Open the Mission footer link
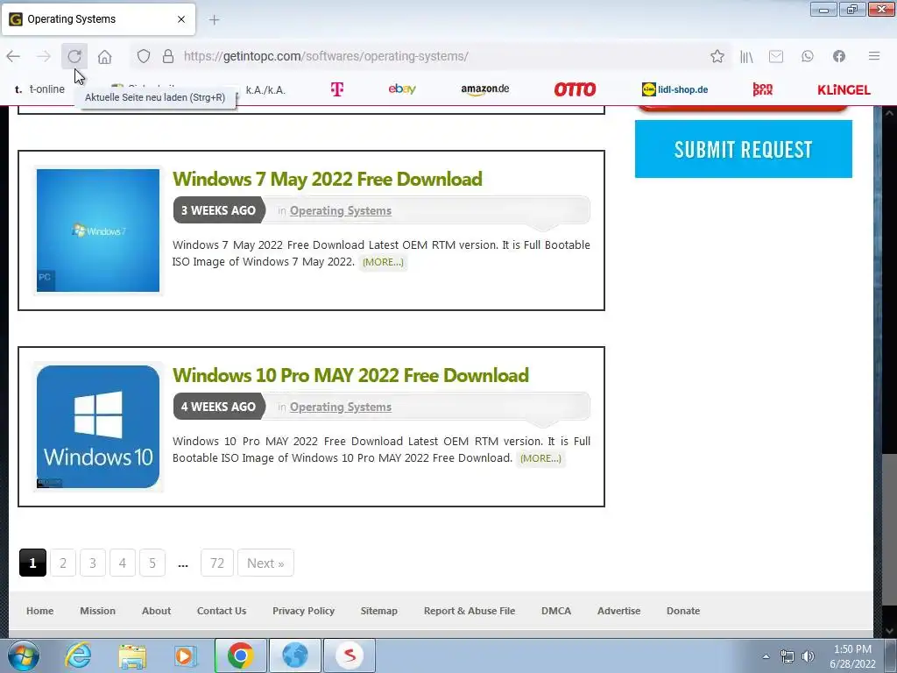The width and height of the screenshot is (897, 673). tap(98, 611)
